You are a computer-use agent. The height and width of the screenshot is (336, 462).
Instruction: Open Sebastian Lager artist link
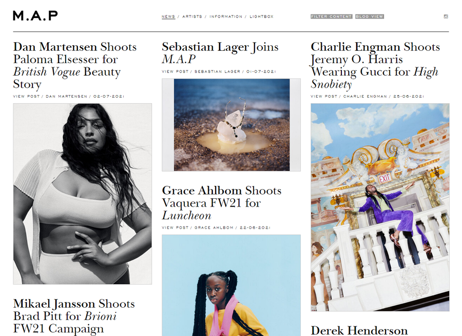click(x=217, y=71)
